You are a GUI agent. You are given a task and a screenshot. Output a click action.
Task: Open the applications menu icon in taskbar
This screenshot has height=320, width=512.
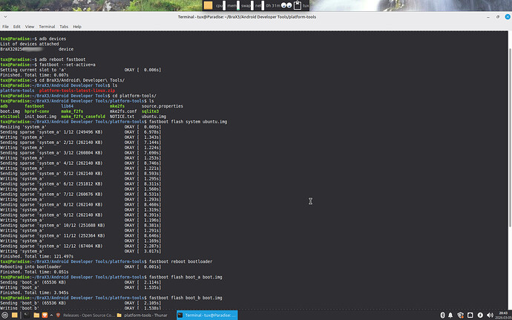[x=4, y=315]
